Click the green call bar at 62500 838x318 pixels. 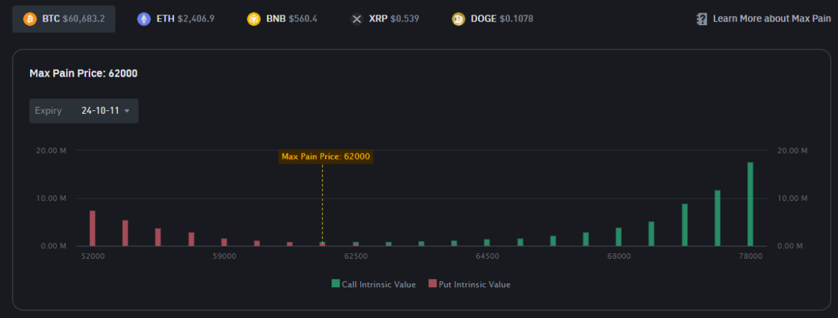355,244
